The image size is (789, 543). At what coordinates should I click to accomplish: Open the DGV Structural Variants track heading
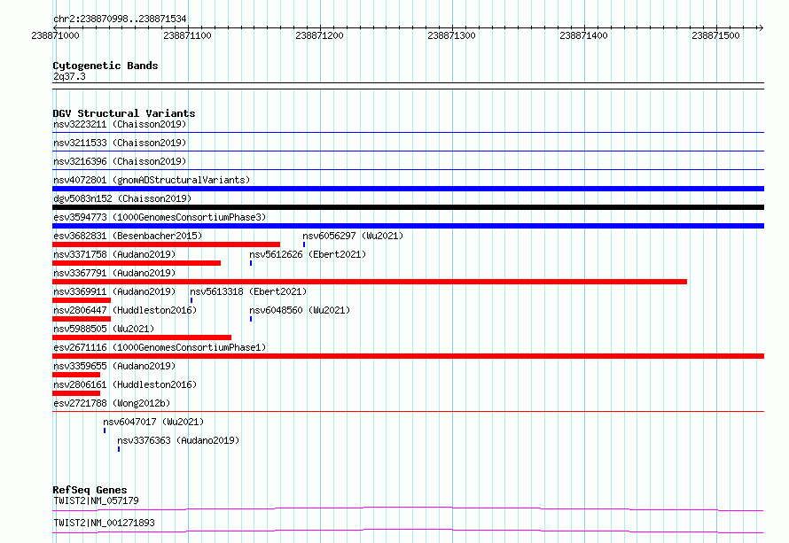(x=124, y=113)
